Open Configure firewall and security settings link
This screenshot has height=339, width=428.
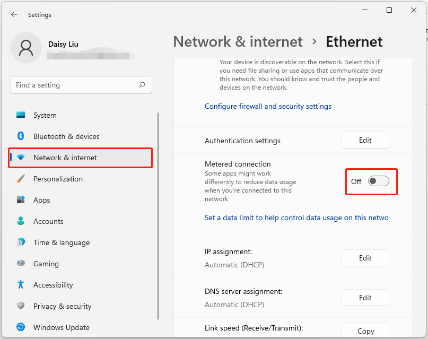pos(268,107)
